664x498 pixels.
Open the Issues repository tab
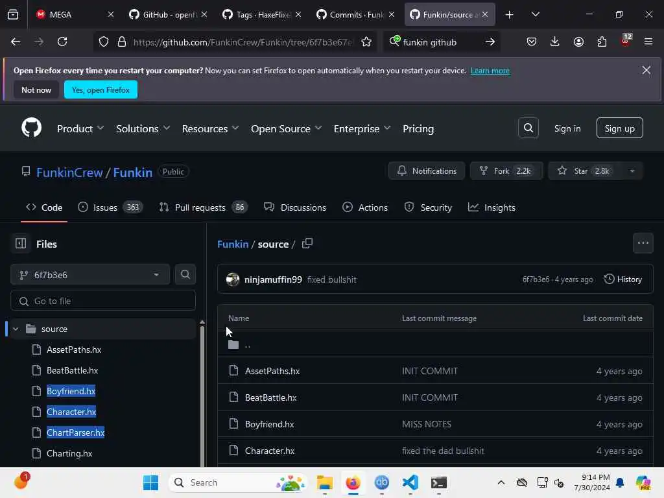pyautogui.click(x=110, y=207)
